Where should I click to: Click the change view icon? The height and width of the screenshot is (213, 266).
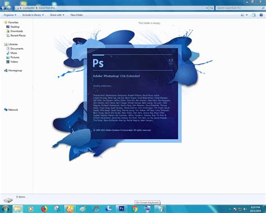(242, 15)
